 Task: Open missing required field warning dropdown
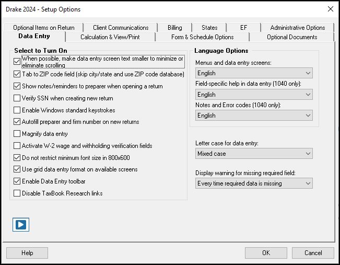(x=254, y=183)
